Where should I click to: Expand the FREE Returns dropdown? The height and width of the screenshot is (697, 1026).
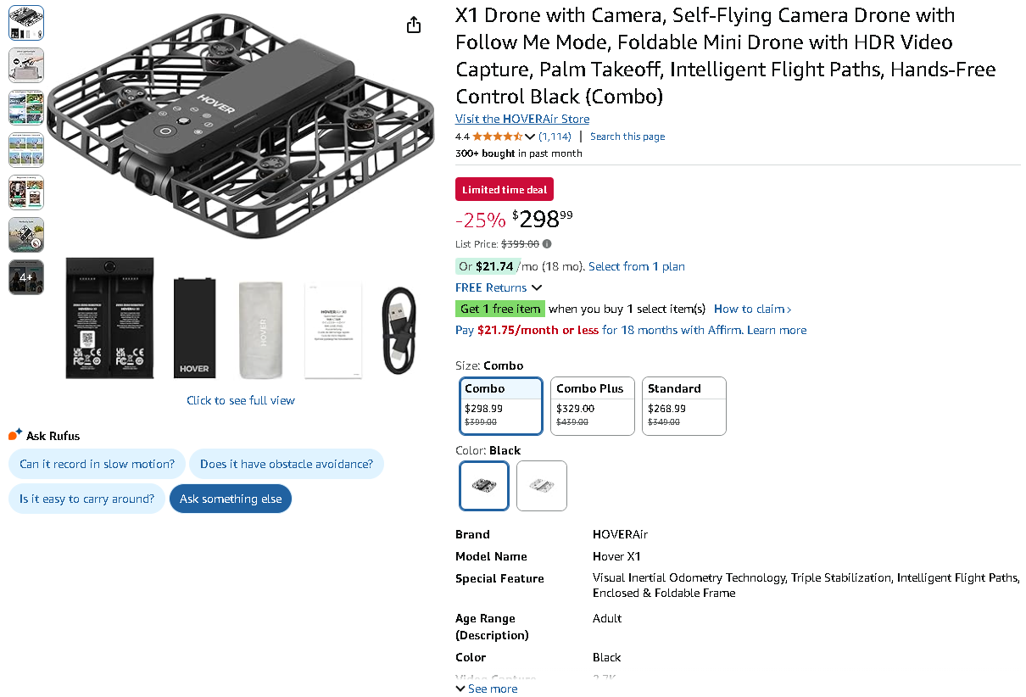click(x=499, y=287)
